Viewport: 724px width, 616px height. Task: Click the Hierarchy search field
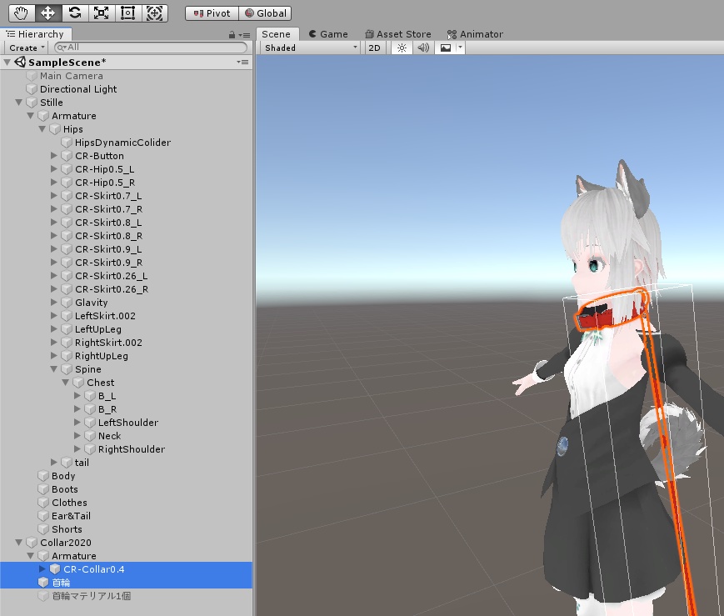pyautogui.click(x=151, y=48)
